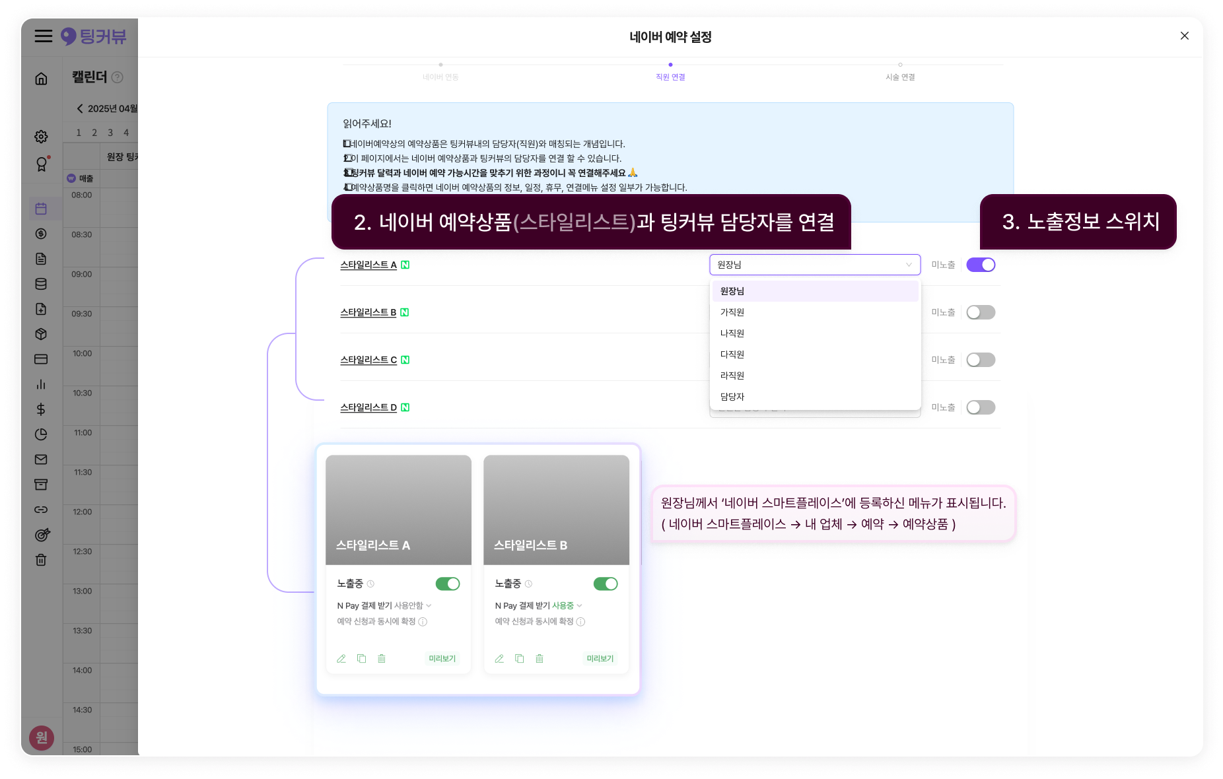Viewport: 1223px width, 779px height.
Task: Enable exposure switch for 스타일리스트 C row
Action: click(x=981, y=360)
